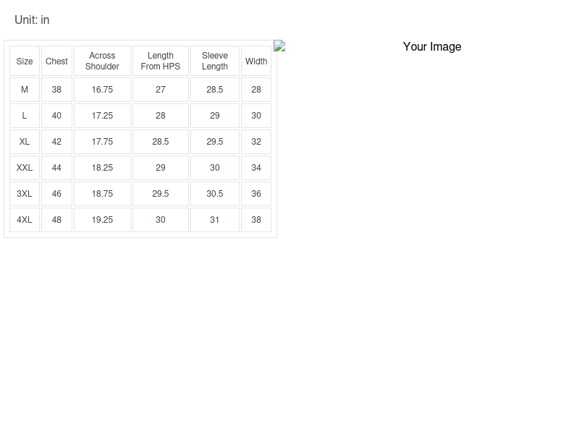Viewport: 579px width, 434px height.
Task: Select the 4XL size cell
Action: pyautogui.click(x=25, y=220)
